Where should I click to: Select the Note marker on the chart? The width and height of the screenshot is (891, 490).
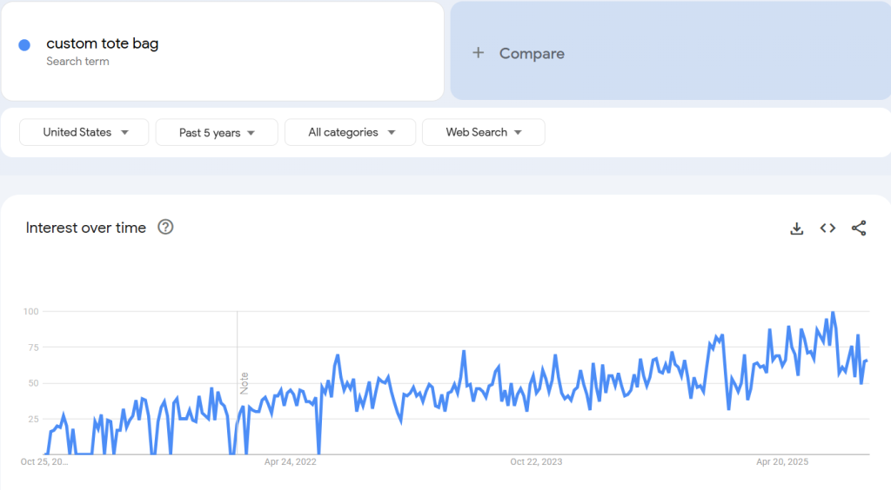pos(245,383)
